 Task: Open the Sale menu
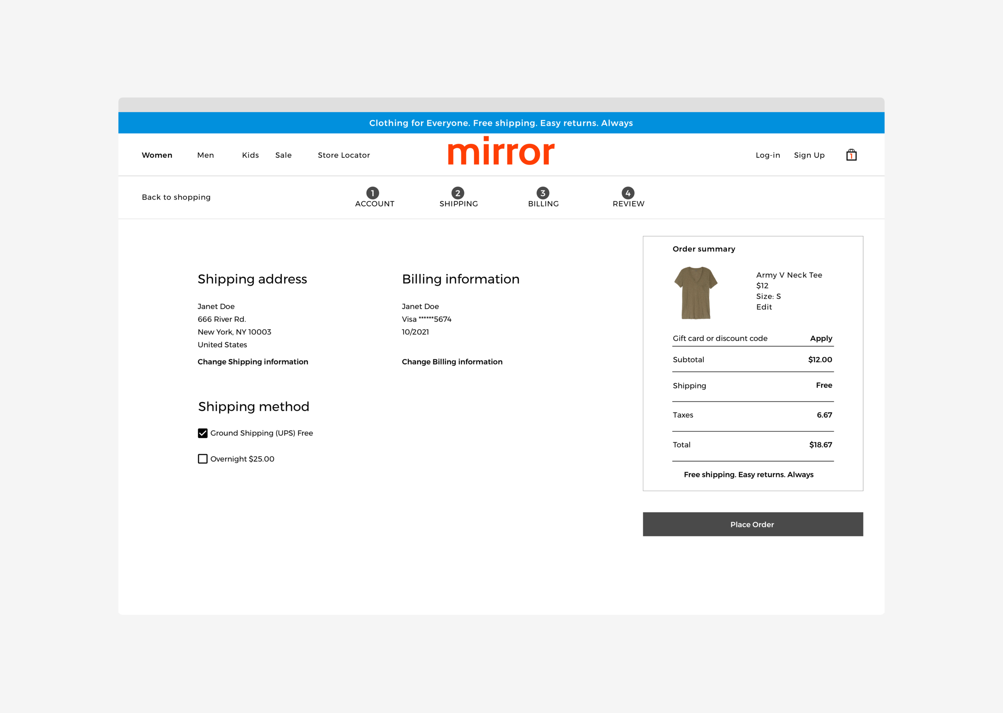[283, 155]
